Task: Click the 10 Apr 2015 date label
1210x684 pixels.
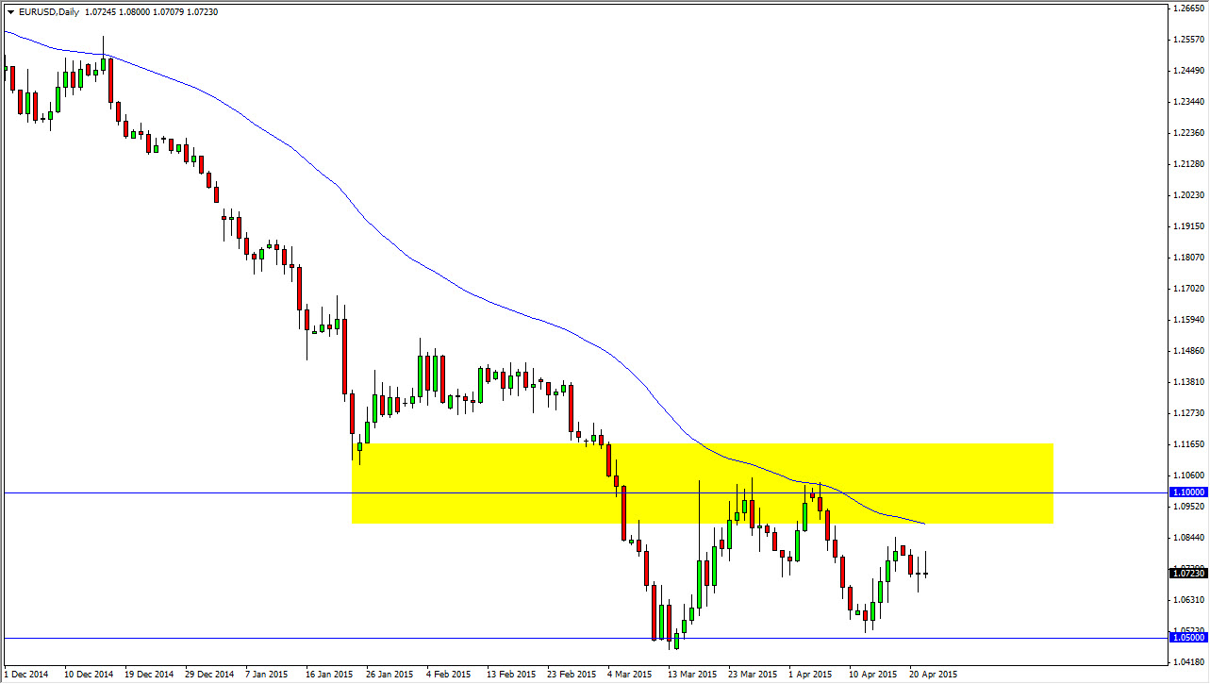Action: [x=872, y=676]
